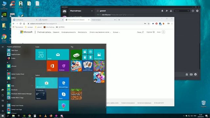Click Discord search field
The width and height of the screenshot is (210, 118).
[182, 11]
